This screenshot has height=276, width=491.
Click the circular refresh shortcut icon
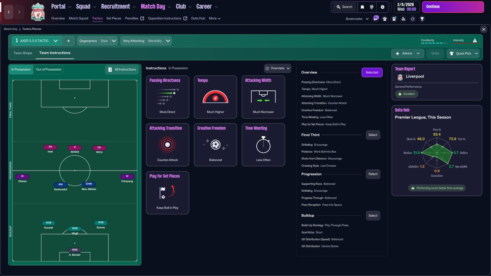[x=413, y=19]
